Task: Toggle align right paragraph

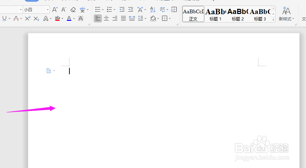Action: [x=115, y=18]
